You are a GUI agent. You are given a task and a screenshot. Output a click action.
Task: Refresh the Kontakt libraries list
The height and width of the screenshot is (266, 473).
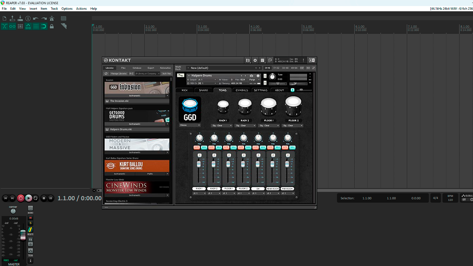click(x=106, y=73)
